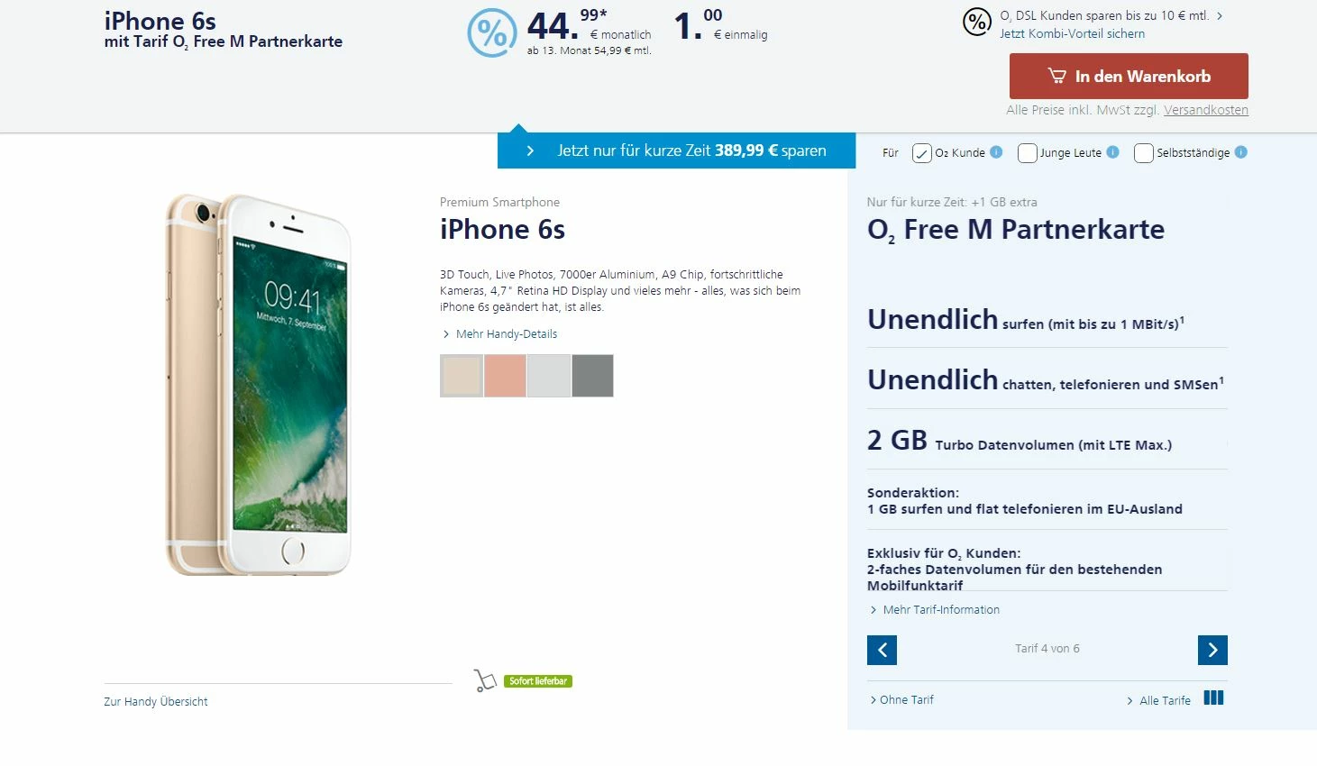1317x766 pixels.
Task: Click info icon next to Junge Leute
Action: pyautogui.click(x=1112, y=152)
